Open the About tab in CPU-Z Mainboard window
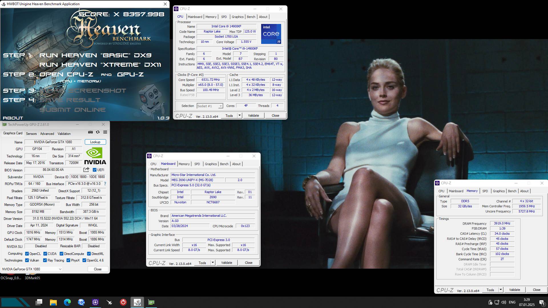Image resolution: width=548 pixels, height=308 pixels. (236, 164)
